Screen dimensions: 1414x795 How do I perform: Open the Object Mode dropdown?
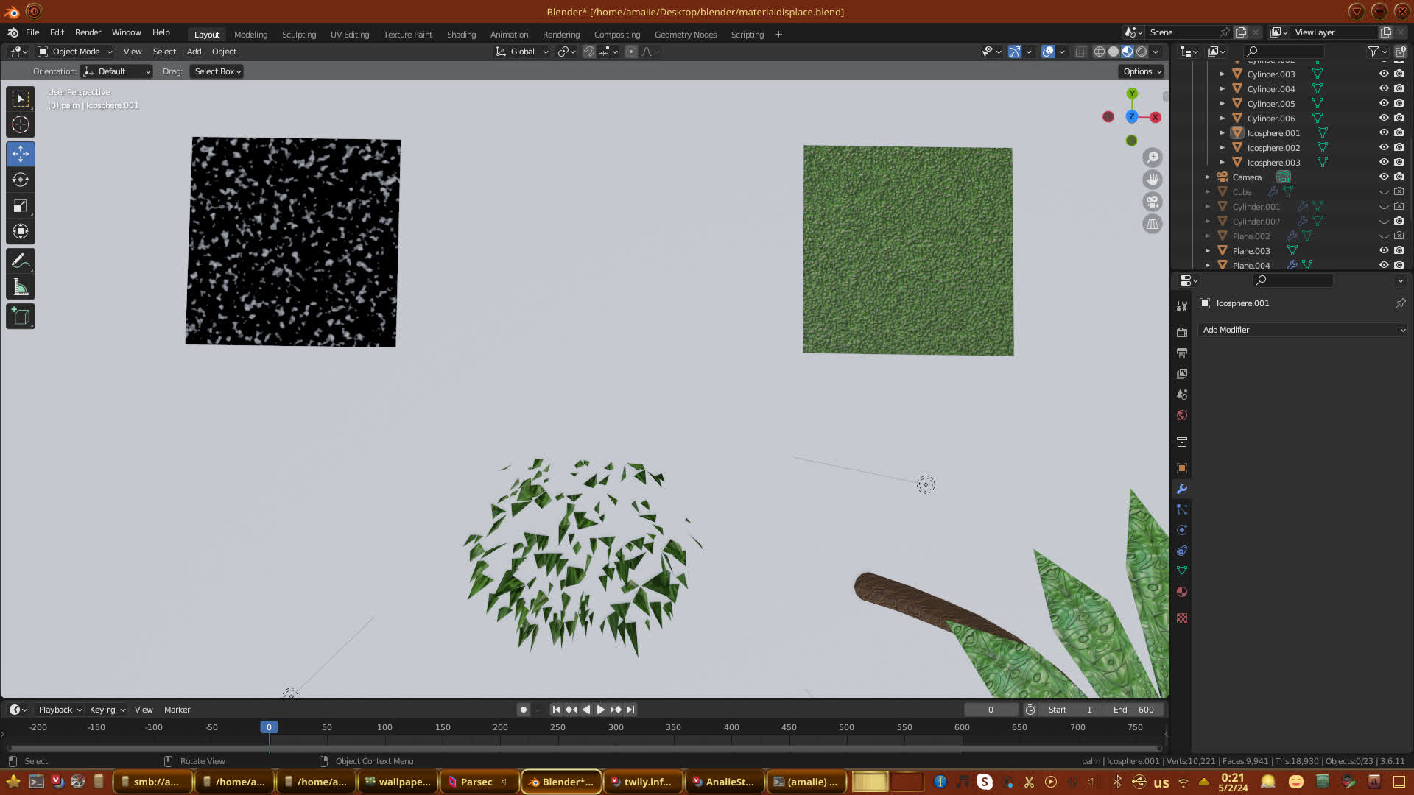tap(75, 52)
